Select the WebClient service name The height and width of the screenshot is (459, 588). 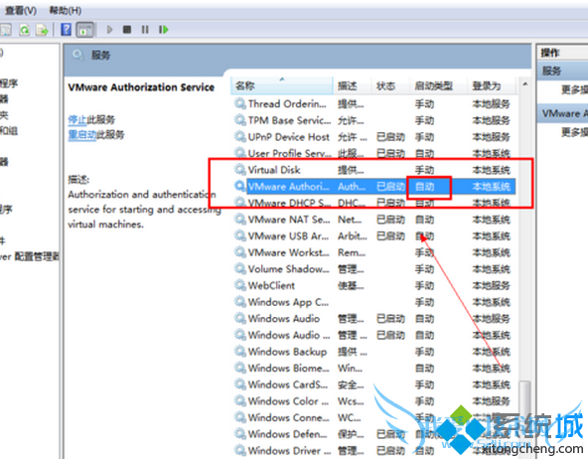271,285
